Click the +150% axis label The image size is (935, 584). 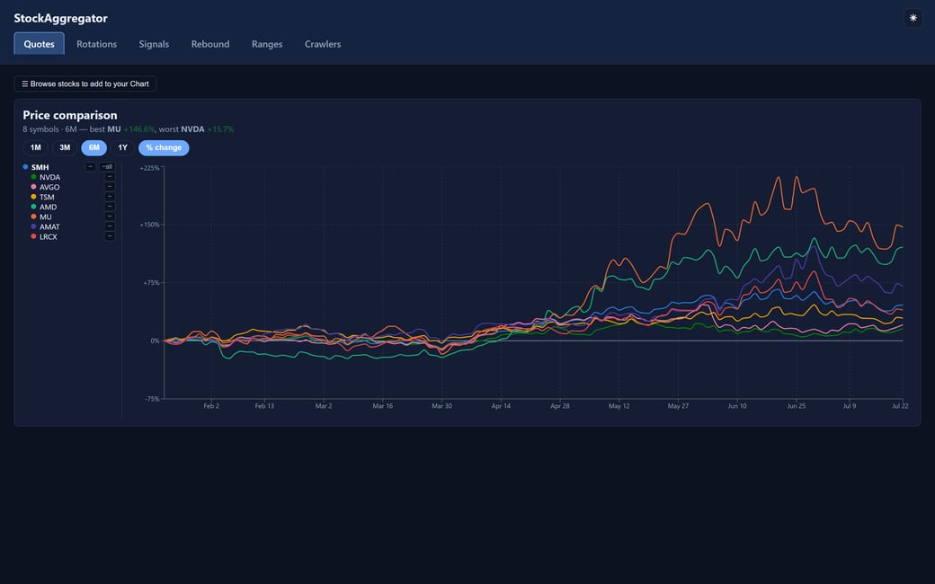(x=149, y=225)
